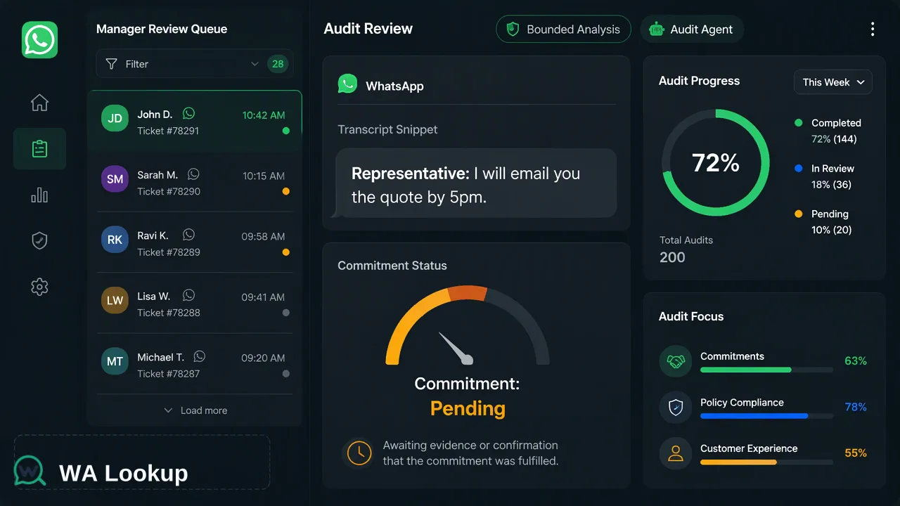This screenshot has height=506, width=900.
Task: Click the funnel icon in the Filter box
Action: (x=111, y=64)
